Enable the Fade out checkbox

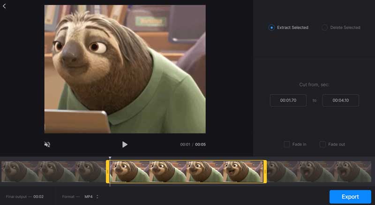tap(322, 144)
